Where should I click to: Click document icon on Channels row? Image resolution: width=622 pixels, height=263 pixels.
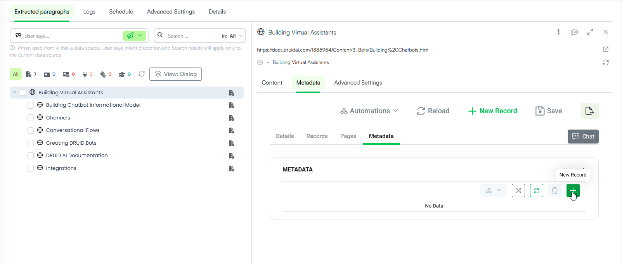(231, 118)
